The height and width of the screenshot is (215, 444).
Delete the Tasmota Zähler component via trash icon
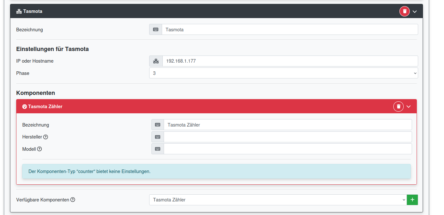pyautogui.click(x=398, y=106)
